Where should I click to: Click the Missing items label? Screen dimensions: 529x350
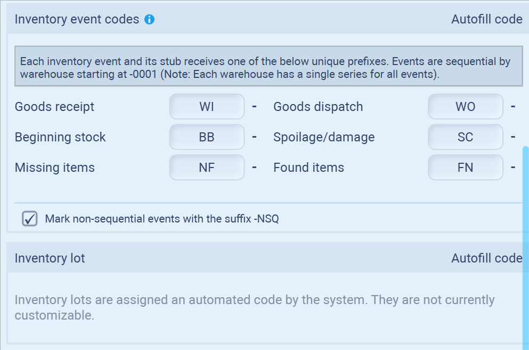coord(54,168)
